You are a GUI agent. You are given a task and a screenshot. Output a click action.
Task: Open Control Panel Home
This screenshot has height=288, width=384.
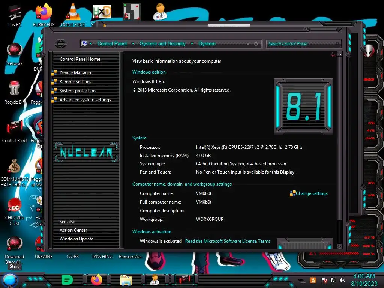[80, 59]
